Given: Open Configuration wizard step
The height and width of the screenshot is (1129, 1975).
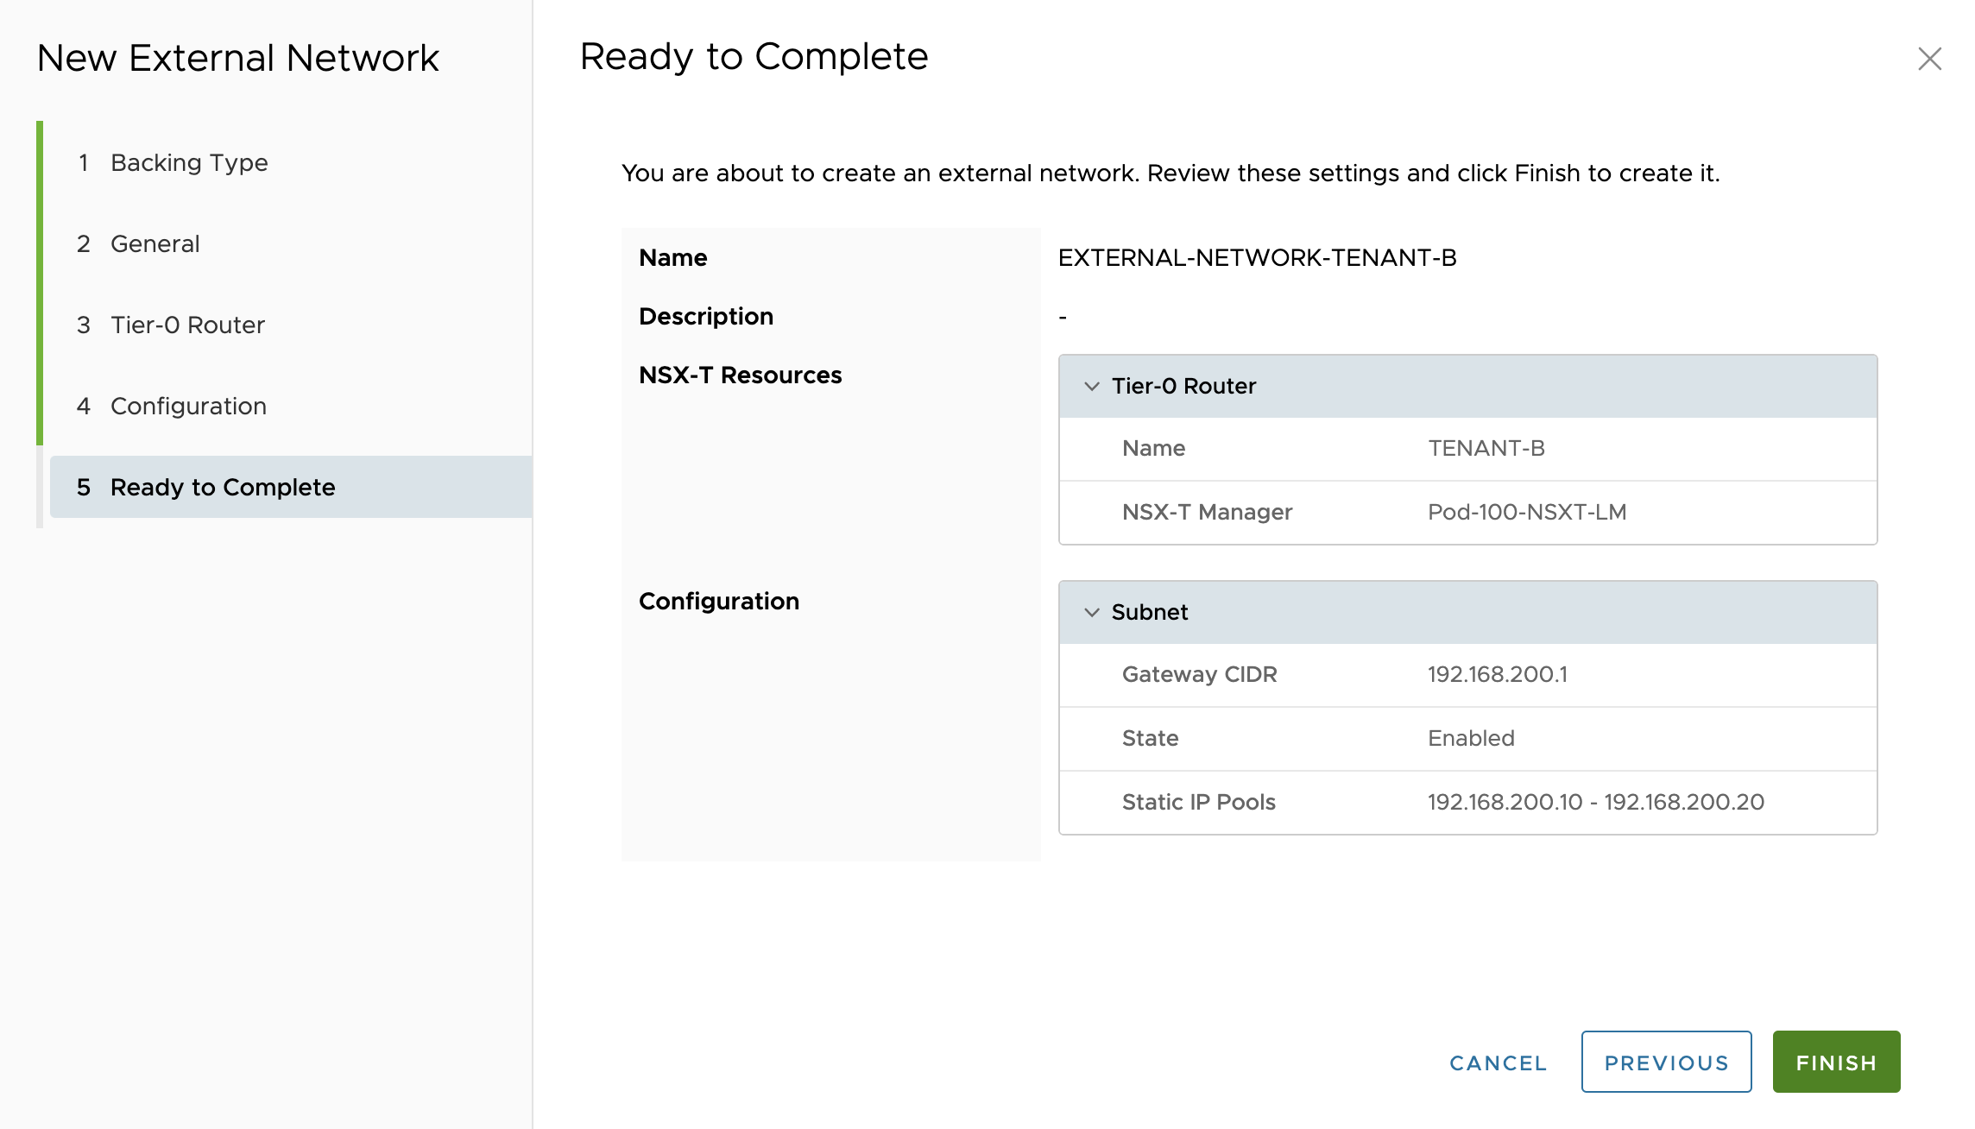Looking at the screenshot, I should click(x=188, y=406).
